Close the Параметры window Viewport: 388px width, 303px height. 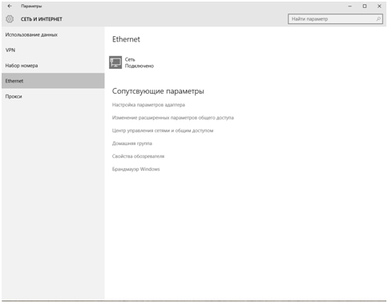point(379,6)
